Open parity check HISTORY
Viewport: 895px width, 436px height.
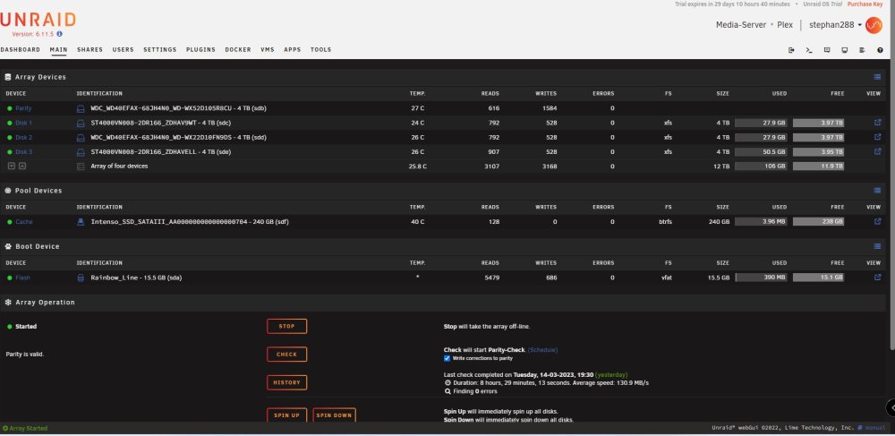pos(287,382)
